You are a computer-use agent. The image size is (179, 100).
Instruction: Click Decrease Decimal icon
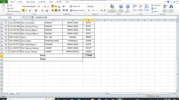click(104, 11)
